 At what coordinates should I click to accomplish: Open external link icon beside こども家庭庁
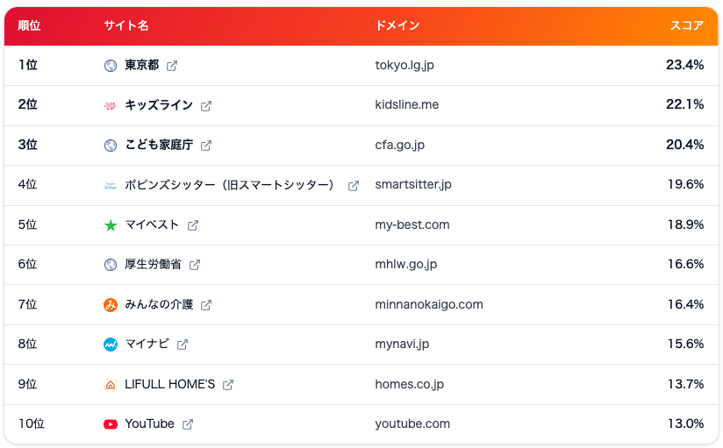[206, 146]
